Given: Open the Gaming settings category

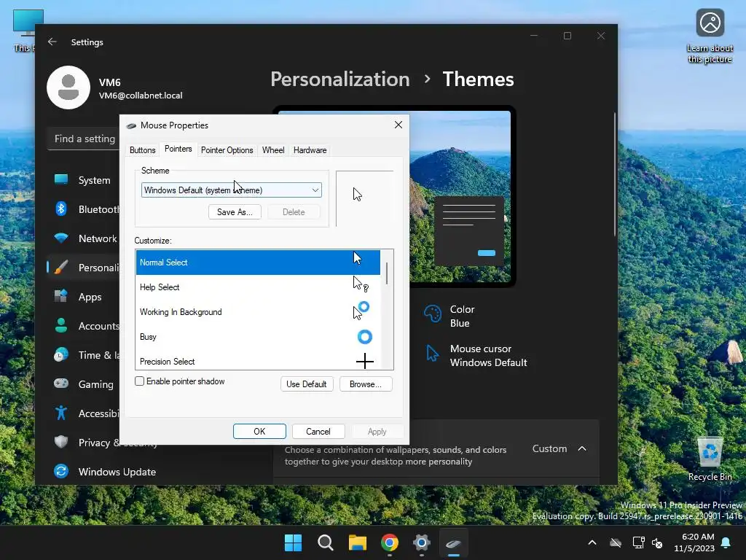Looking at the screenshot, I should click(83, 384).
